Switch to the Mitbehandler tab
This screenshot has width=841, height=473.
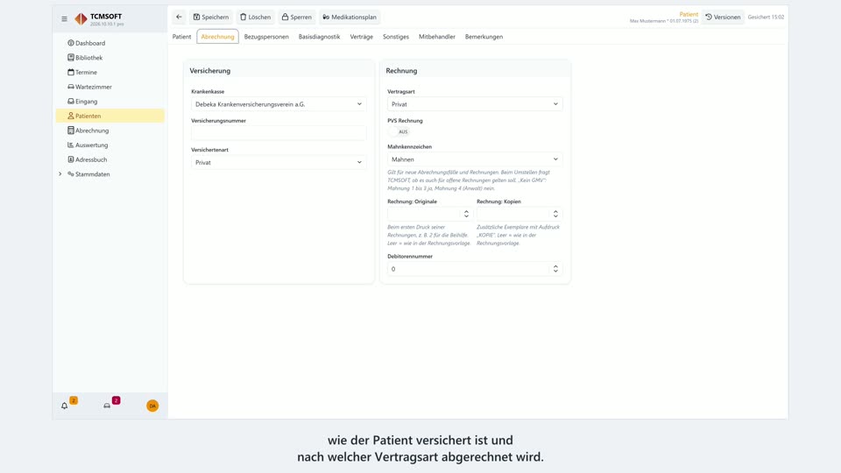click(x=436, y=37)
